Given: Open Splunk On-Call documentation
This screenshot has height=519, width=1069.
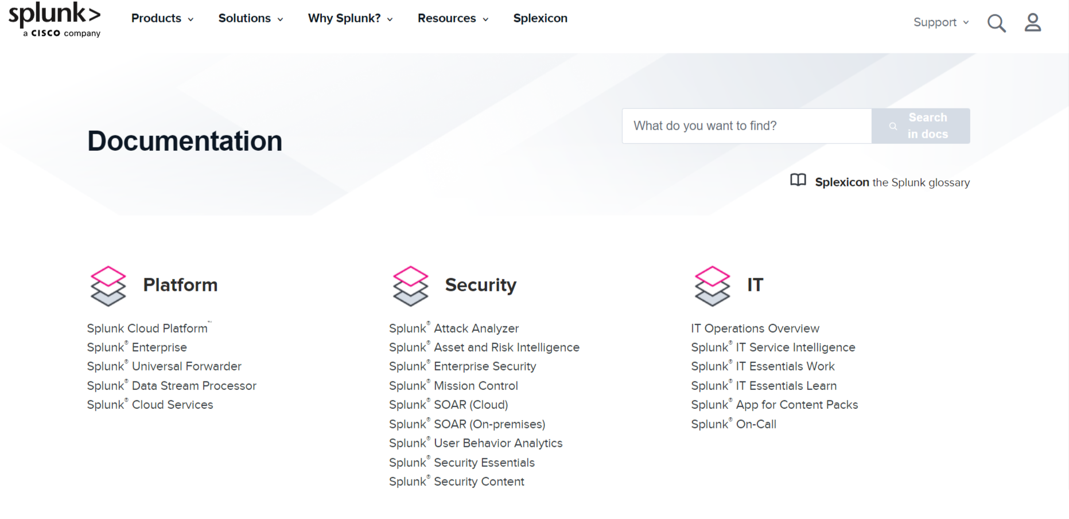Looking at the screenshot, I should pos(733,424).
